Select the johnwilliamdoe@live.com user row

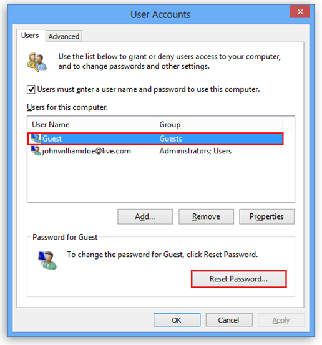pyautogui.click(x=155, y=151)
